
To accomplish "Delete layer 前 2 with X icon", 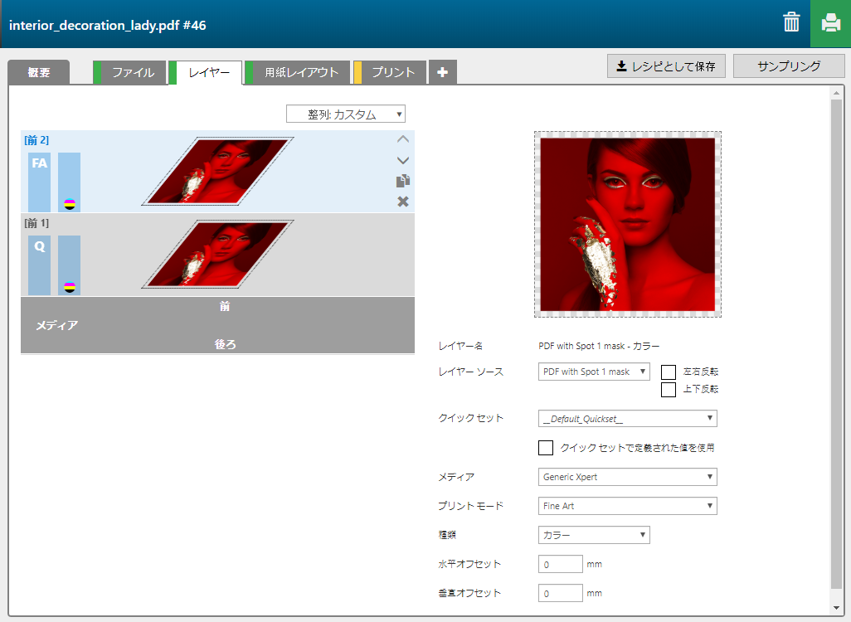I will (403, 202).
